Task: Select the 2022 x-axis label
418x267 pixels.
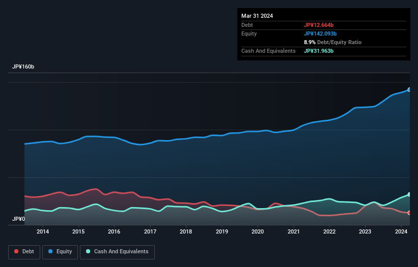Action: coord(329,231)
